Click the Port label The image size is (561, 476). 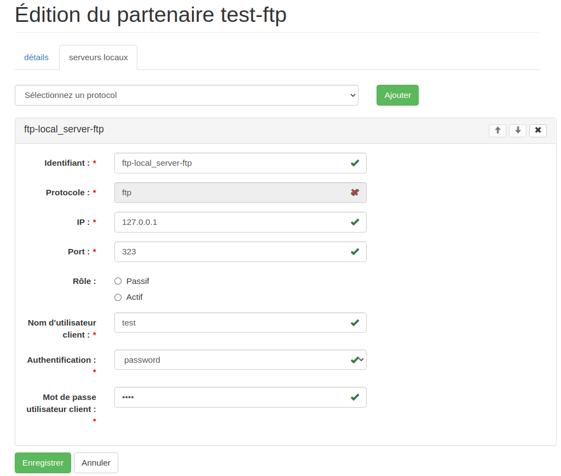[x=82, y=252]
